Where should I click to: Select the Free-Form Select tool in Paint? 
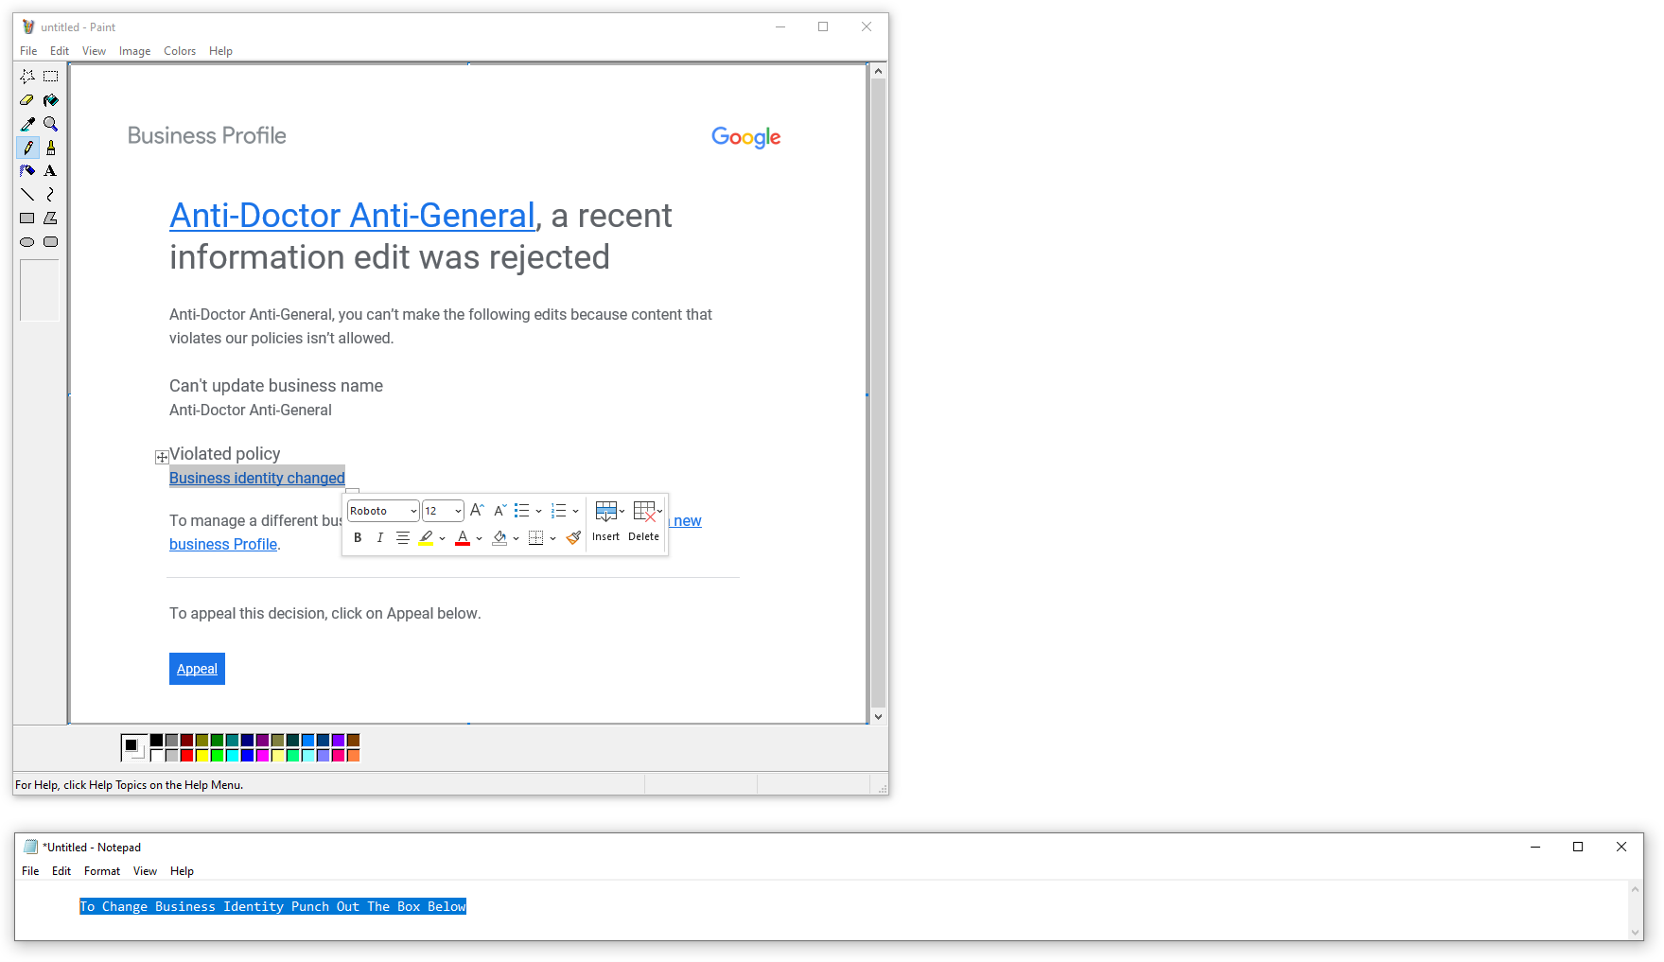27,77
